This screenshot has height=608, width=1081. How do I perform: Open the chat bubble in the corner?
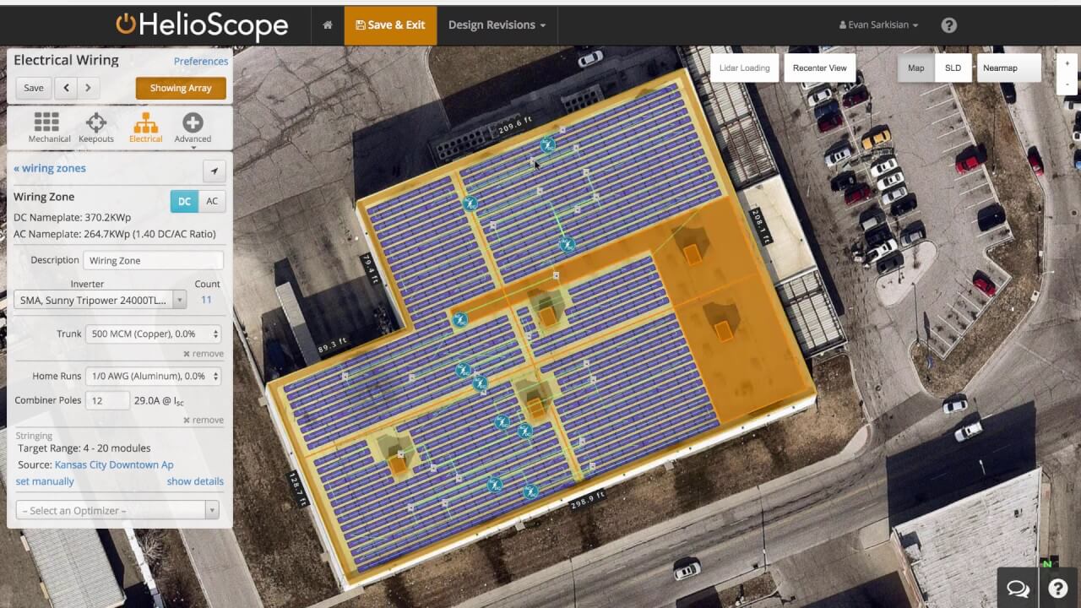[1017, 588]
